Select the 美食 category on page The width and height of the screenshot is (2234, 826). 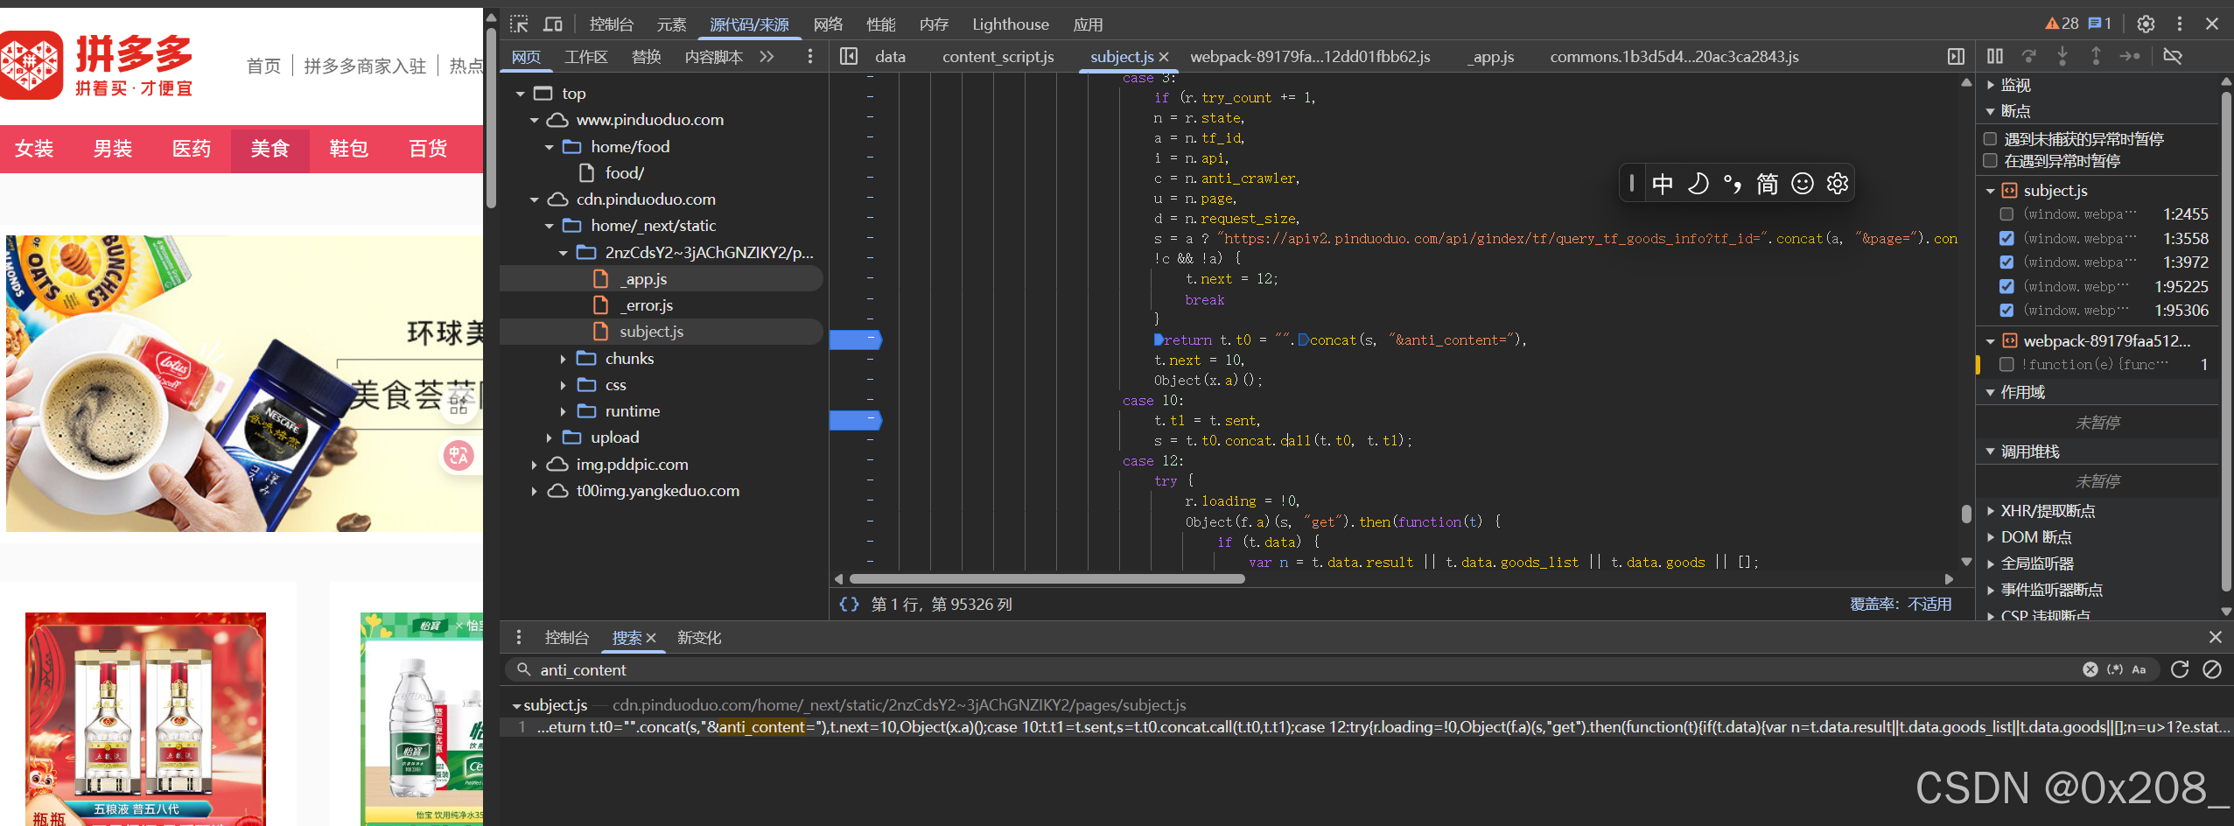(270, 149)
